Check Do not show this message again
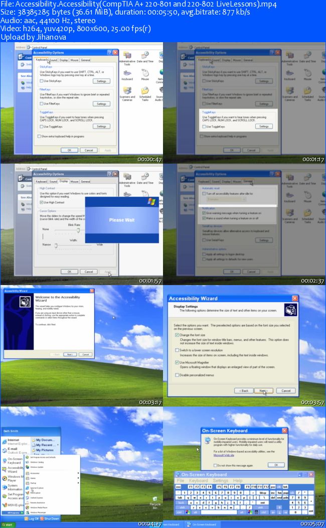Screen dimensions: 326x528 [x=215, y=465]
